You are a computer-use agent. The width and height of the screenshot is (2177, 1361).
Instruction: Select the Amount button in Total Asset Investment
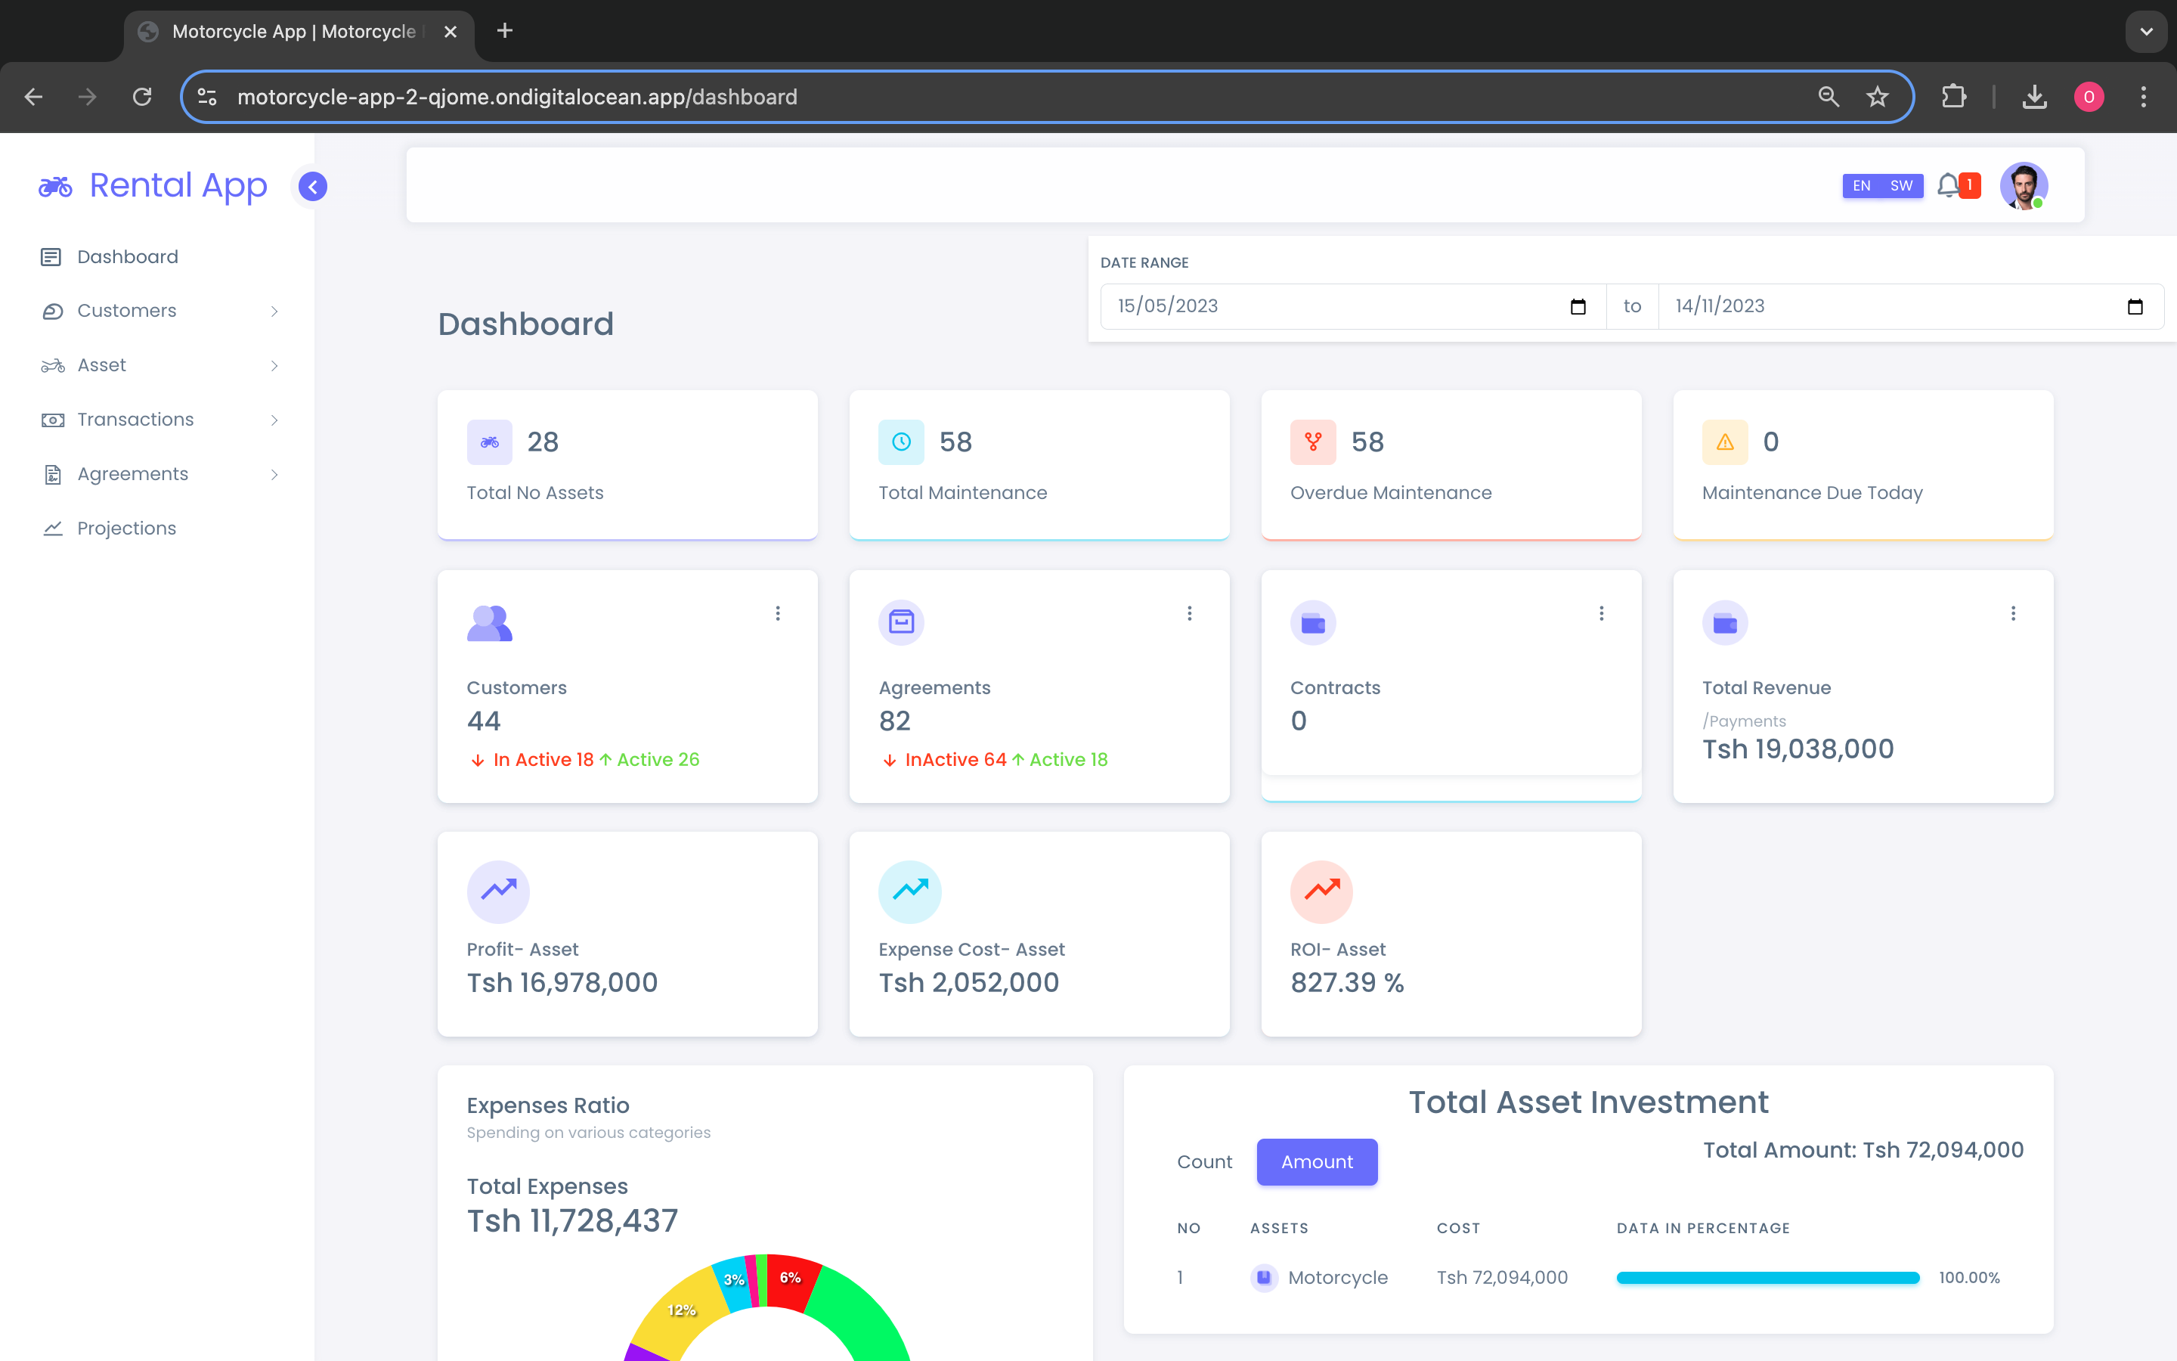(1316, 1162)
